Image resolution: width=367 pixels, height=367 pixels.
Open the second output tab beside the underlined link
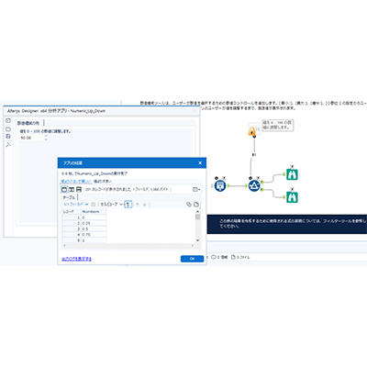coord(103,182)
